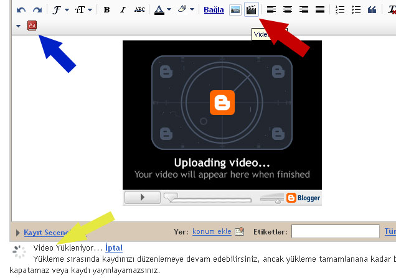Click the konum ekle link
The width and height of the screenshot is (396, 278).
pyautogui.click(x=212, y=231)
